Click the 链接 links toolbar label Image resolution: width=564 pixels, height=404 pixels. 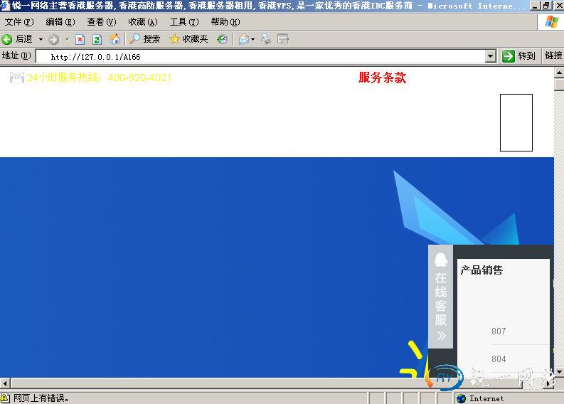pos(553,55)
